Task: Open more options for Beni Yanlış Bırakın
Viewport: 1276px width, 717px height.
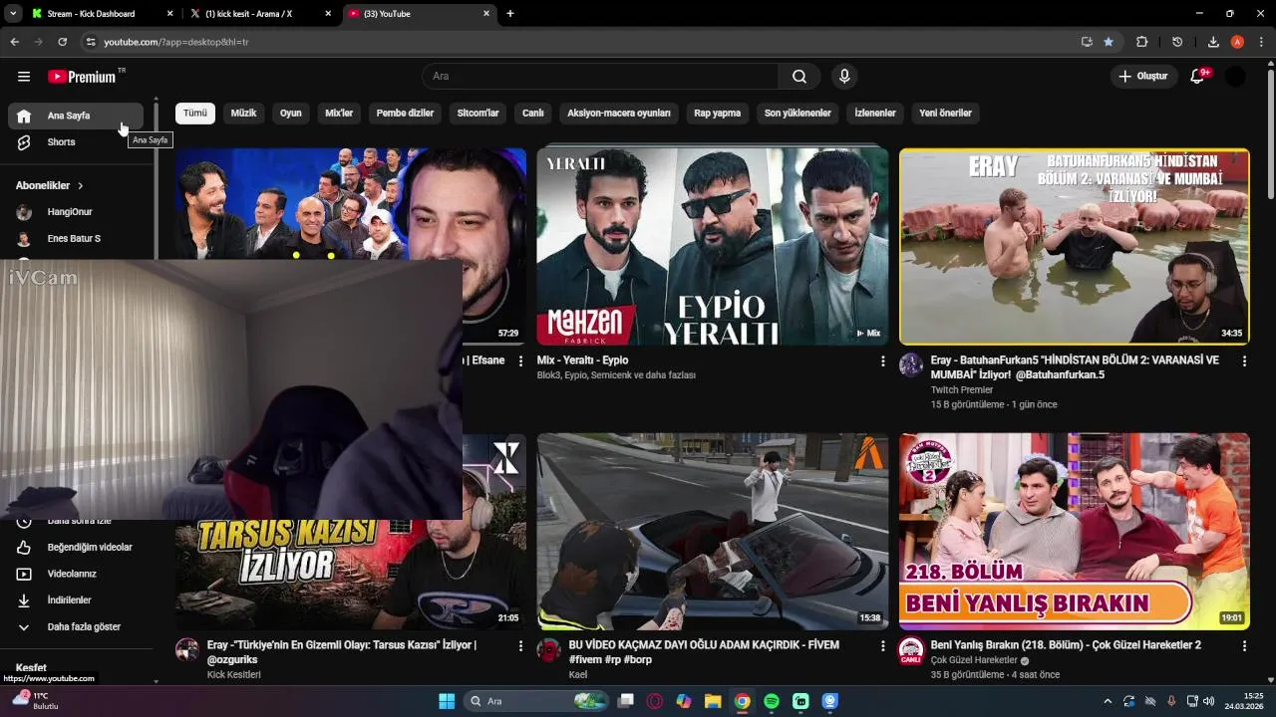Action: (x=1244, y=646)
